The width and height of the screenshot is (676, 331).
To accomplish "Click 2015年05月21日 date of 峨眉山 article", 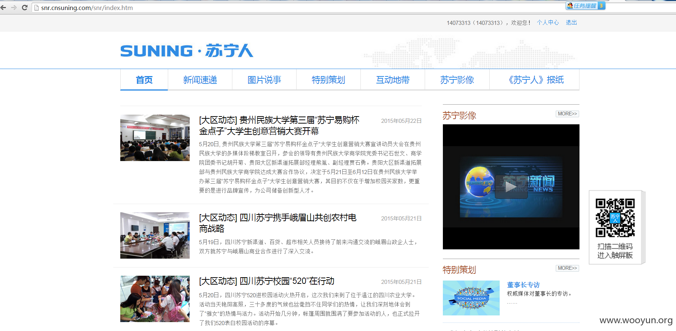I will tap(401, 219).
